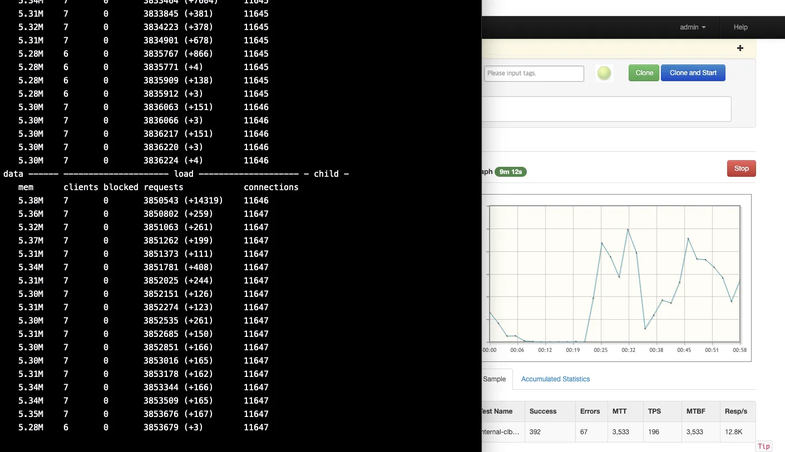Screen dimensions: 785x452
Task: Select the Sample tab
Action: tap(494, 379)
